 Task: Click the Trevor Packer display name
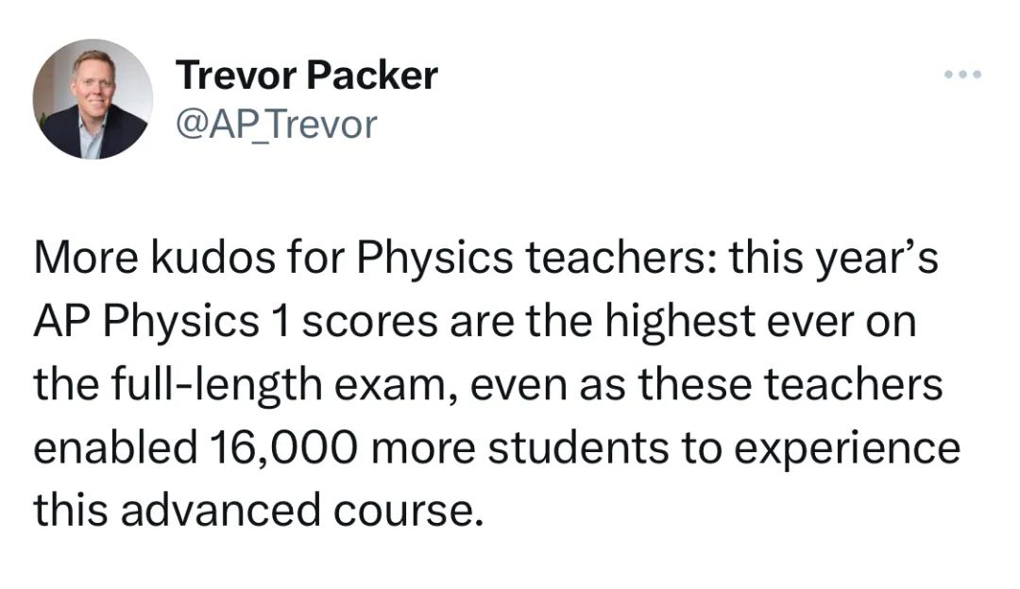coord(306,76)
